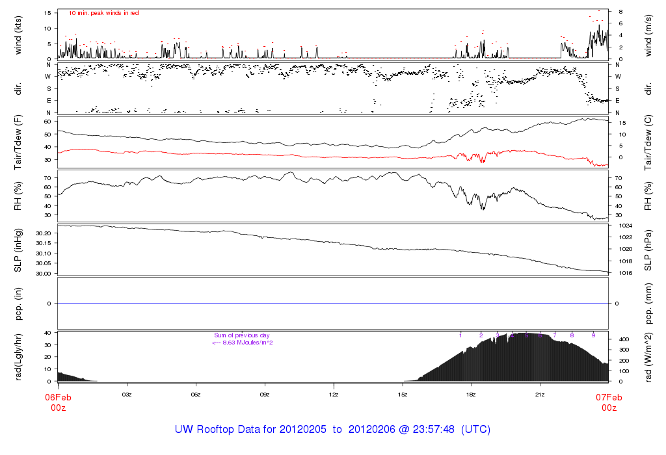Select the 12z time axis tick
This screenshot has width=666, height=455.
[334, 394]
